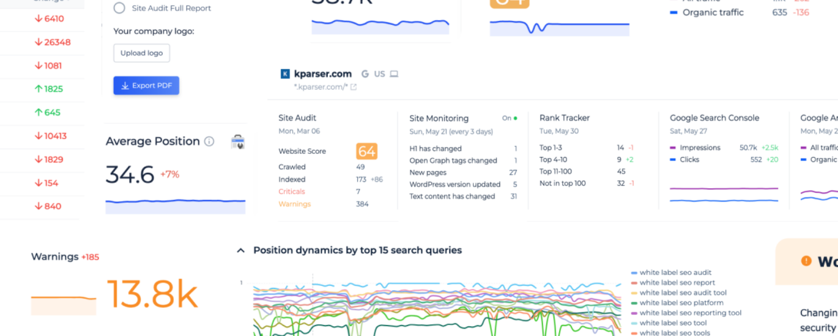Click the red change value 154
Viewport: 838px width, 336px height.
[47, 183]
